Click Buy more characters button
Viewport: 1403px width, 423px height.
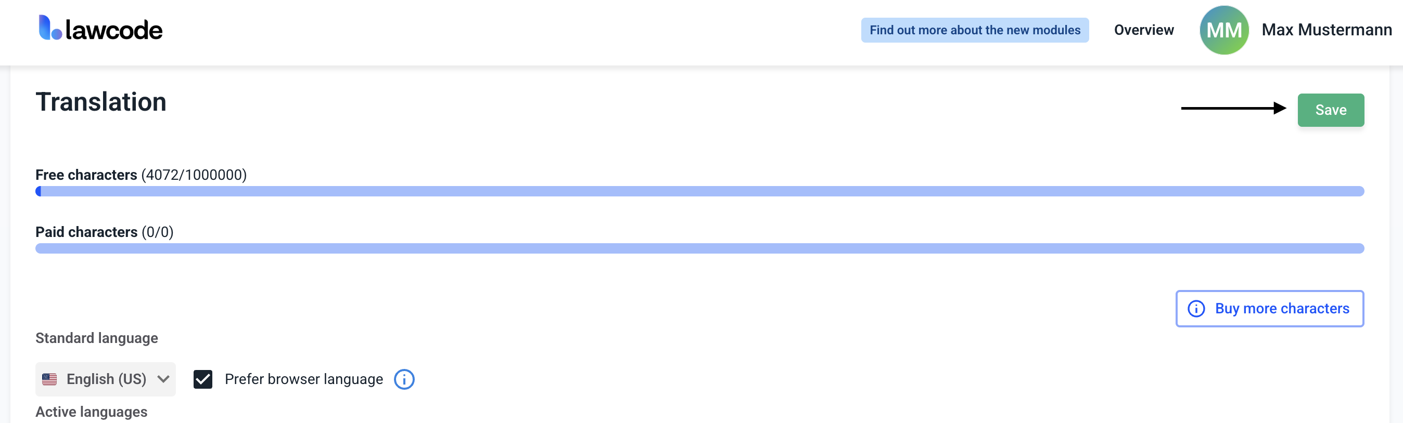pos(1270,308)
